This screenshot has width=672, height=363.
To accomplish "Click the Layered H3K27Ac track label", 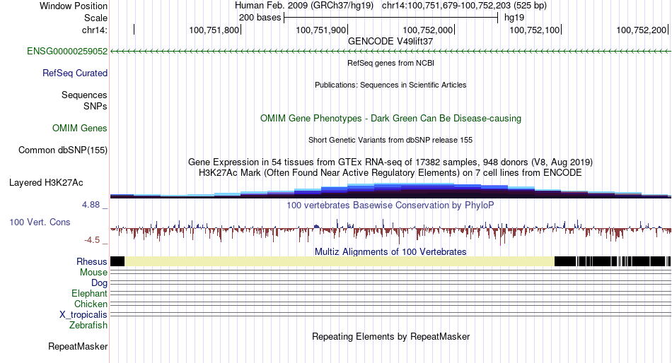I will point(46,183).
